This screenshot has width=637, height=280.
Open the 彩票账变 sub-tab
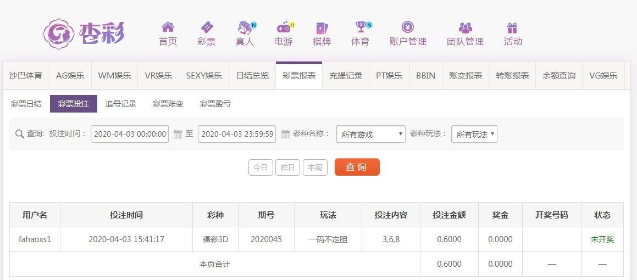click(168, 104)
